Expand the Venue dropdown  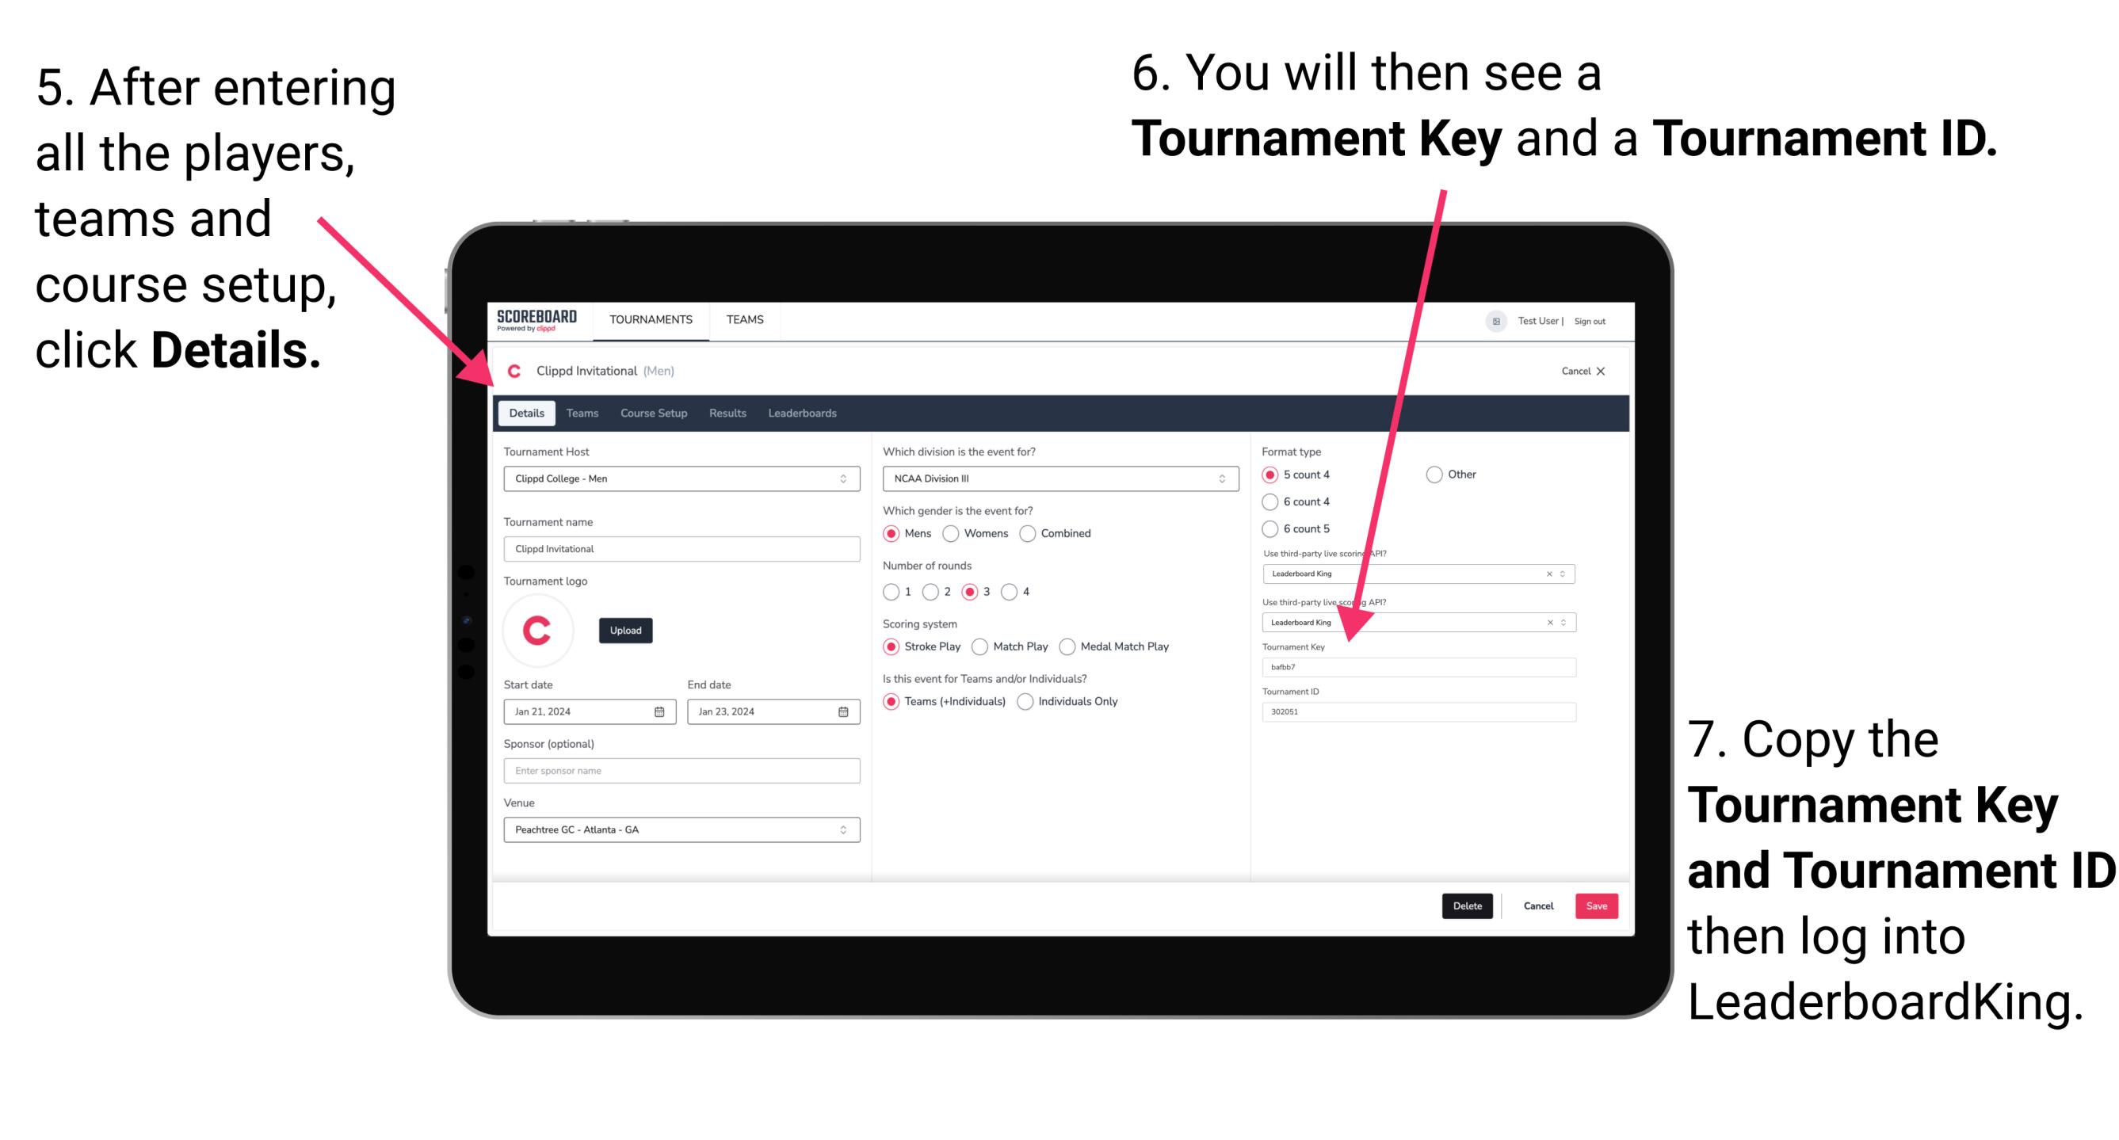(842, 829)
